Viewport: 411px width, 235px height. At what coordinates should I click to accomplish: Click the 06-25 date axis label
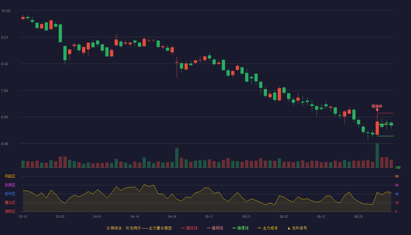pyautogui.click(x=358, y=216)
